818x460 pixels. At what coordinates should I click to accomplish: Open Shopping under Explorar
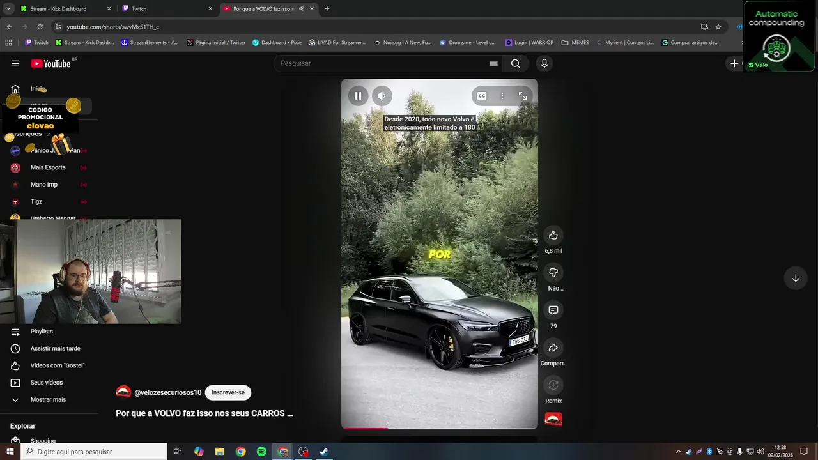(x=43, y=441)
